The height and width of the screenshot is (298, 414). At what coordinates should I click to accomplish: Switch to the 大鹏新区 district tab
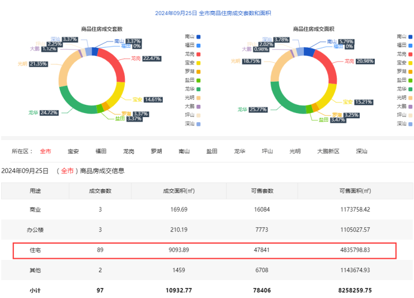pos(328,151)
